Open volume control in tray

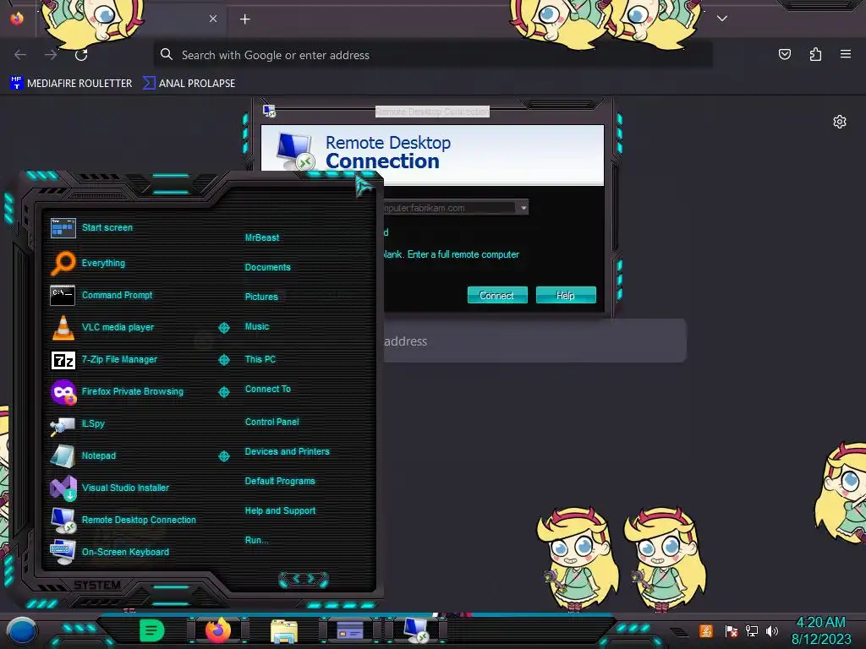[x=772, y=630]
